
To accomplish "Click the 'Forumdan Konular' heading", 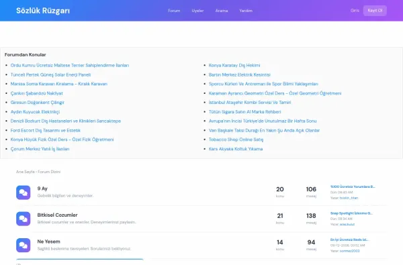I will click(x=26, y=55).
